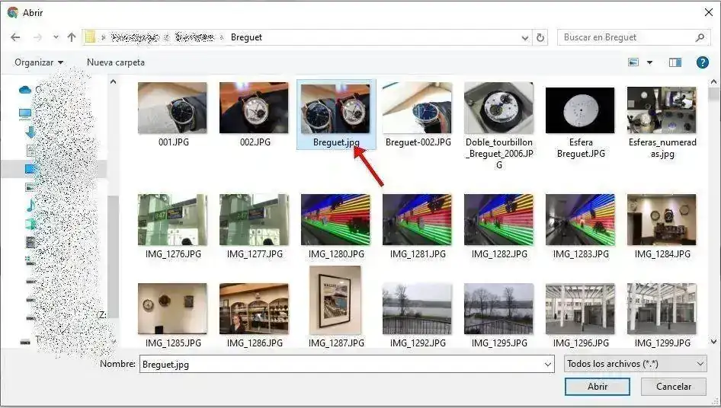This screenshot has height=408, width=721.
Task: Click Nueva carpeta in the toolbar
Action: (x=116, y=62)
